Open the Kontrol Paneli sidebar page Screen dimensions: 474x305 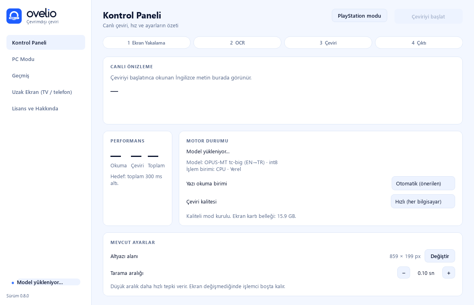[46, 43]
